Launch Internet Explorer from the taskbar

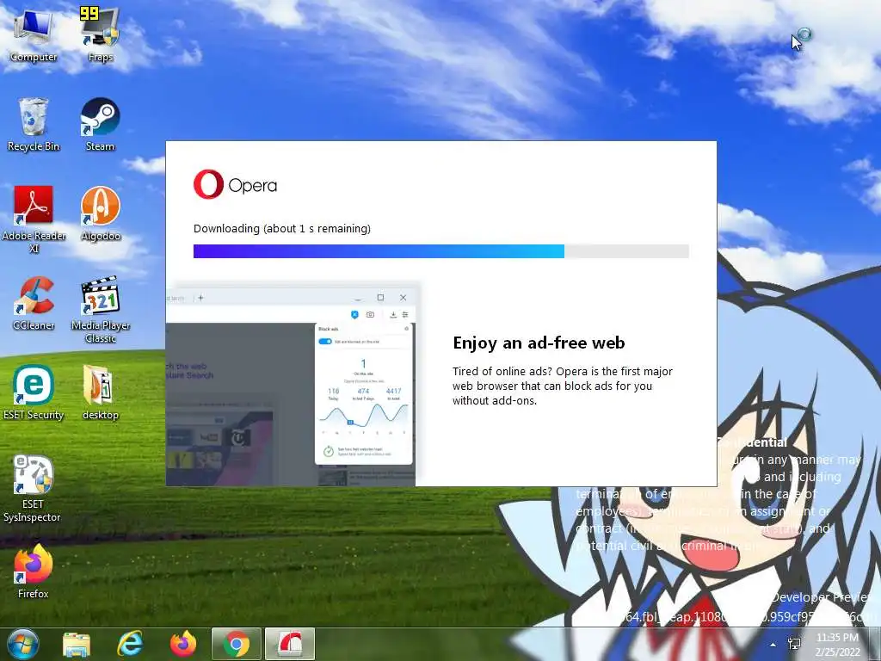pyautogui.click(x=130, y=644)
